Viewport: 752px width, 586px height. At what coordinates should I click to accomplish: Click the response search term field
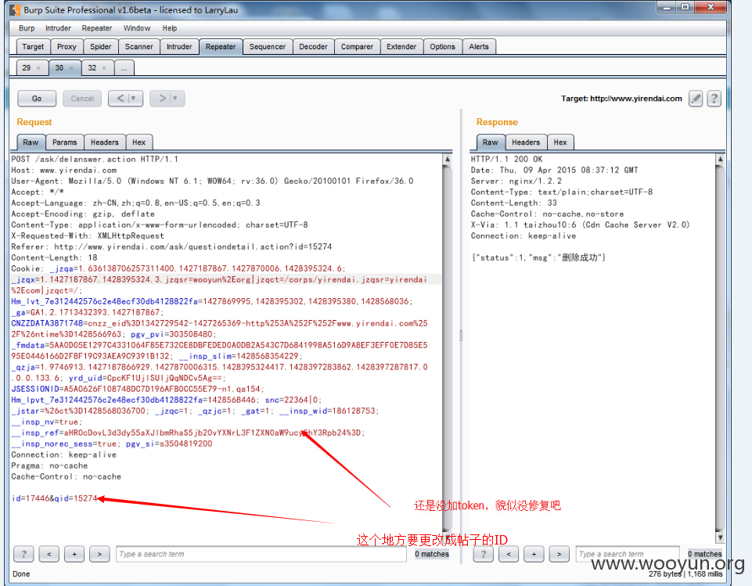[x=628, y=554]
